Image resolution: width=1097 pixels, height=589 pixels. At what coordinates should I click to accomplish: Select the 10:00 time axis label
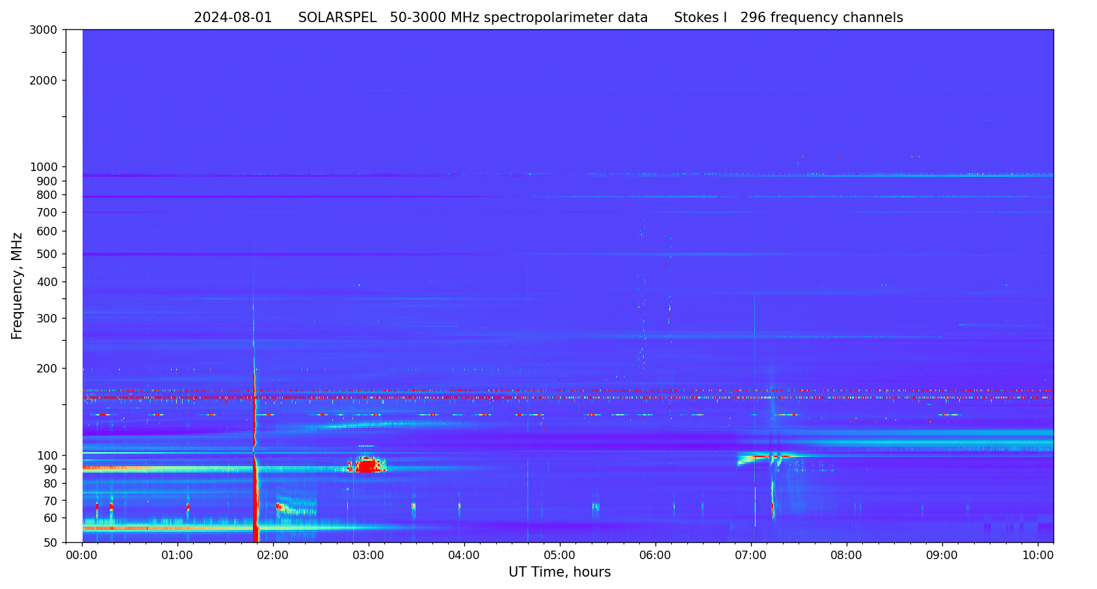point(1037,556)
